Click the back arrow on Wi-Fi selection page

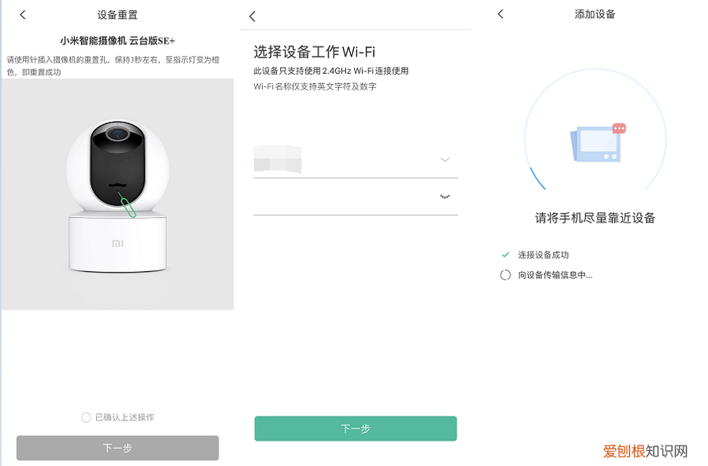[x=251, y=16]
